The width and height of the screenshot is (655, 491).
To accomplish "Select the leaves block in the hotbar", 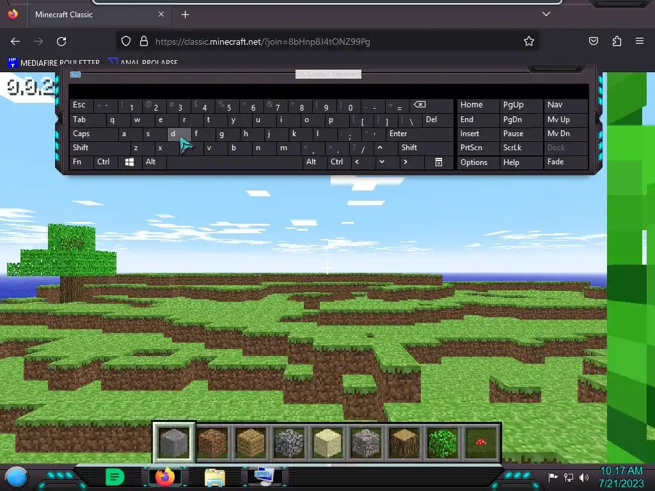I will 443,442.
